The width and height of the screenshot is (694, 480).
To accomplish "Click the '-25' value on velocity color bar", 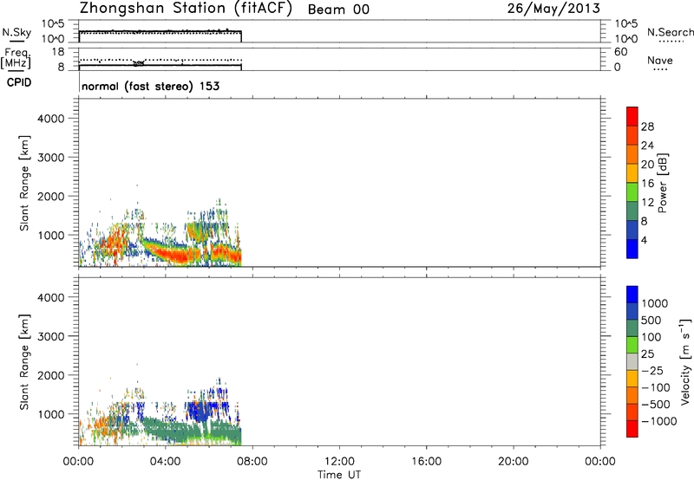I will pyautogui.click(x=651, y=370).
